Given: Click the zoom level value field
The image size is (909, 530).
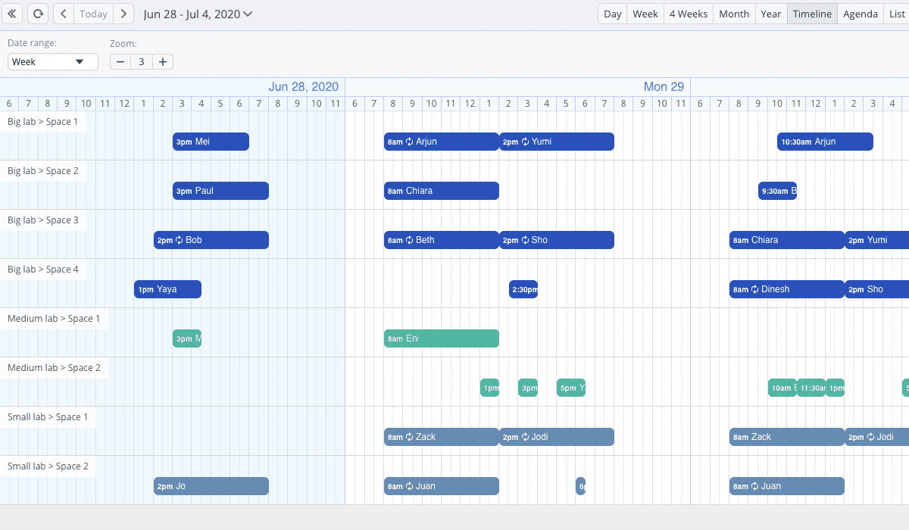Looking at the screenshot, I should pos(141,62).
